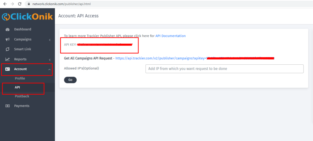Image resolution: width=313 pixels, height=141 pixels.
Task: Select the API submenu item
Action: point(17,87)
